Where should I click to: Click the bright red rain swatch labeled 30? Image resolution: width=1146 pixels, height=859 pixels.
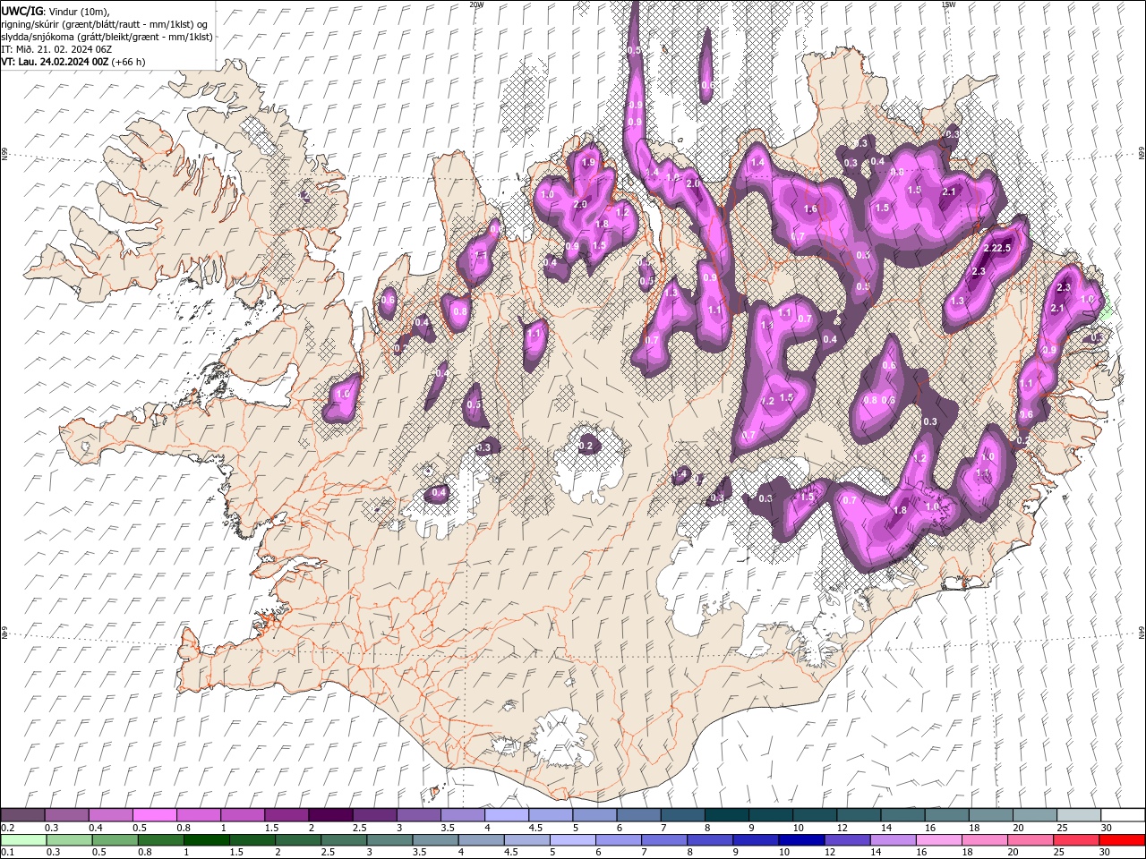[x=1121, y=840]
